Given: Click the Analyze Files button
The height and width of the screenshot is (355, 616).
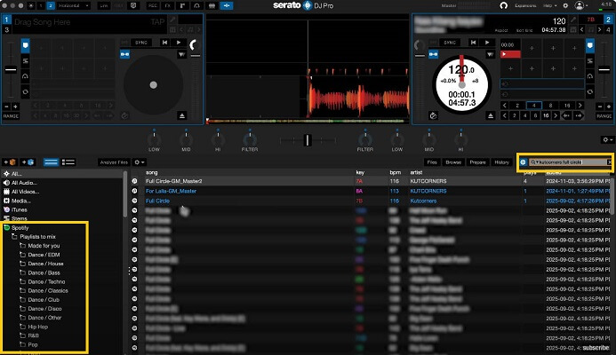Looking at the screenshot, I should (114, 162).
